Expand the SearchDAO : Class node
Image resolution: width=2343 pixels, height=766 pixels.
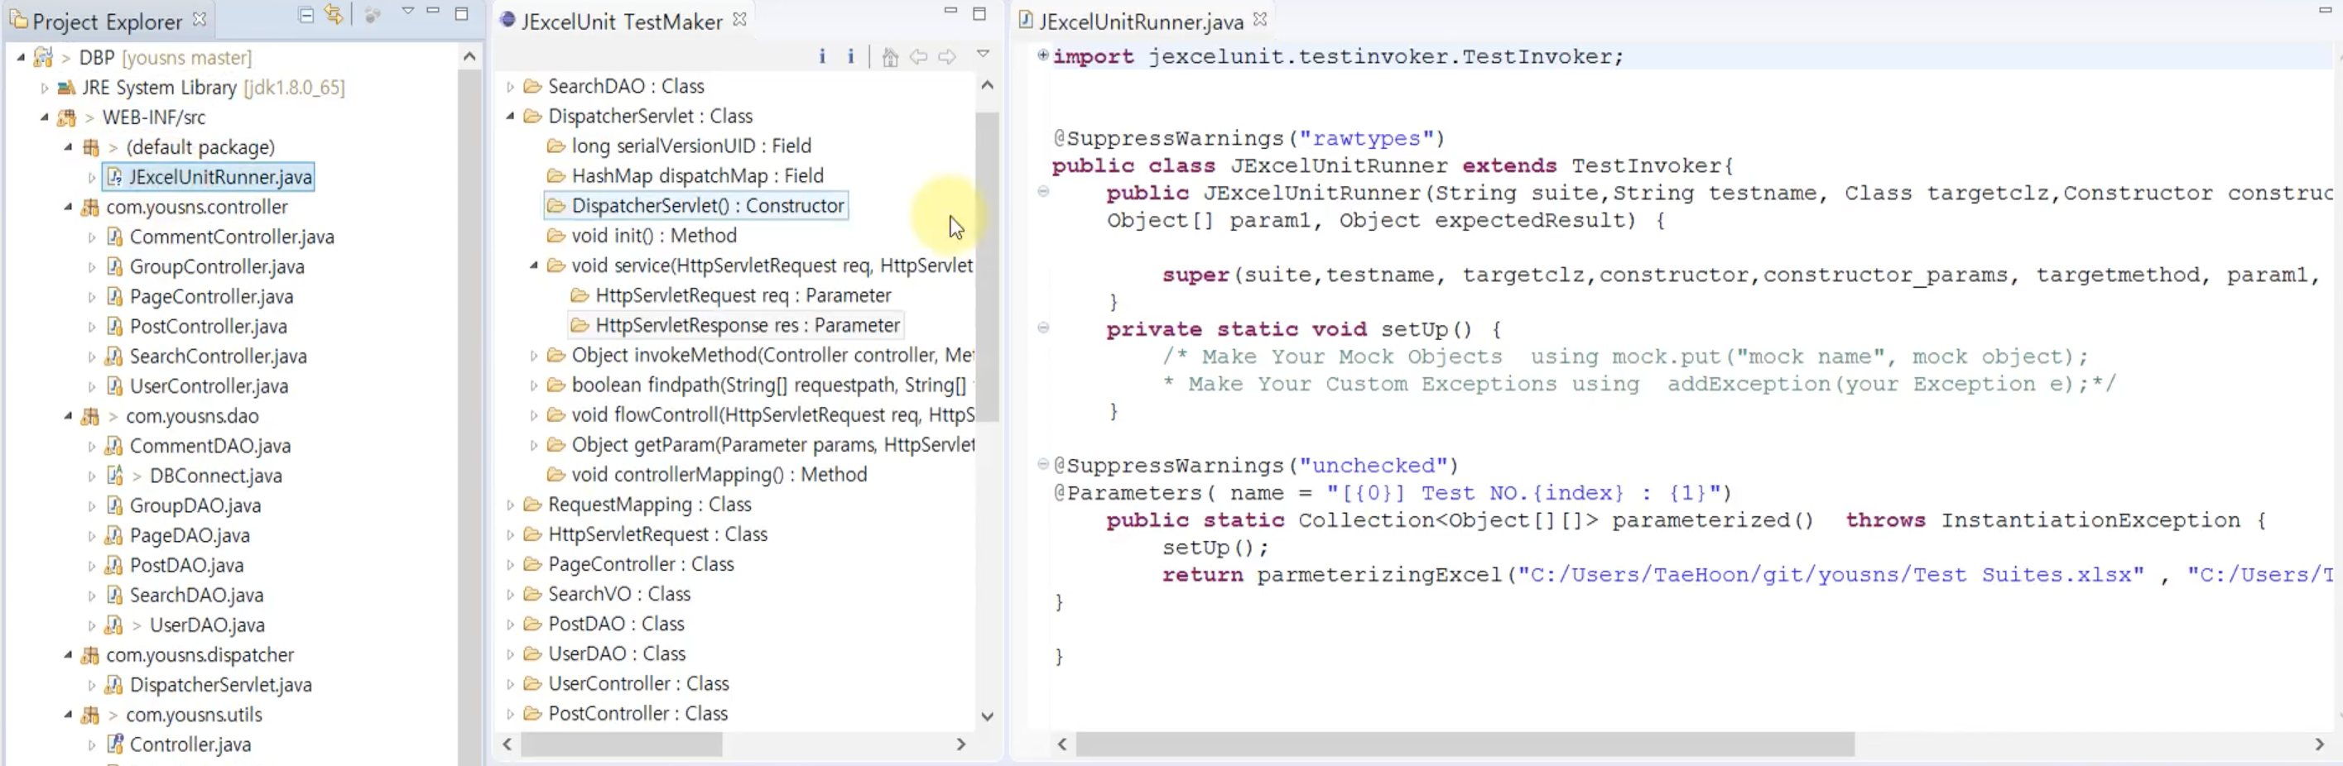pyautogui.click(x=510, y=85)
